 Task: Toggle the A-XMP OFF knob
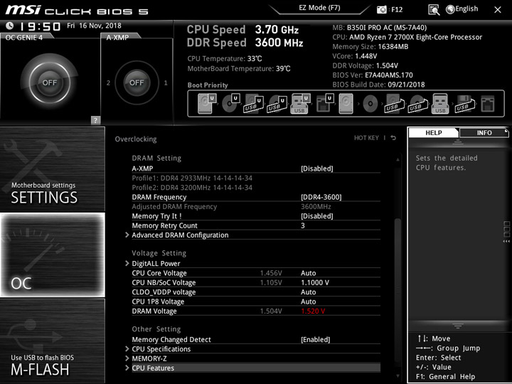[137, 82]
